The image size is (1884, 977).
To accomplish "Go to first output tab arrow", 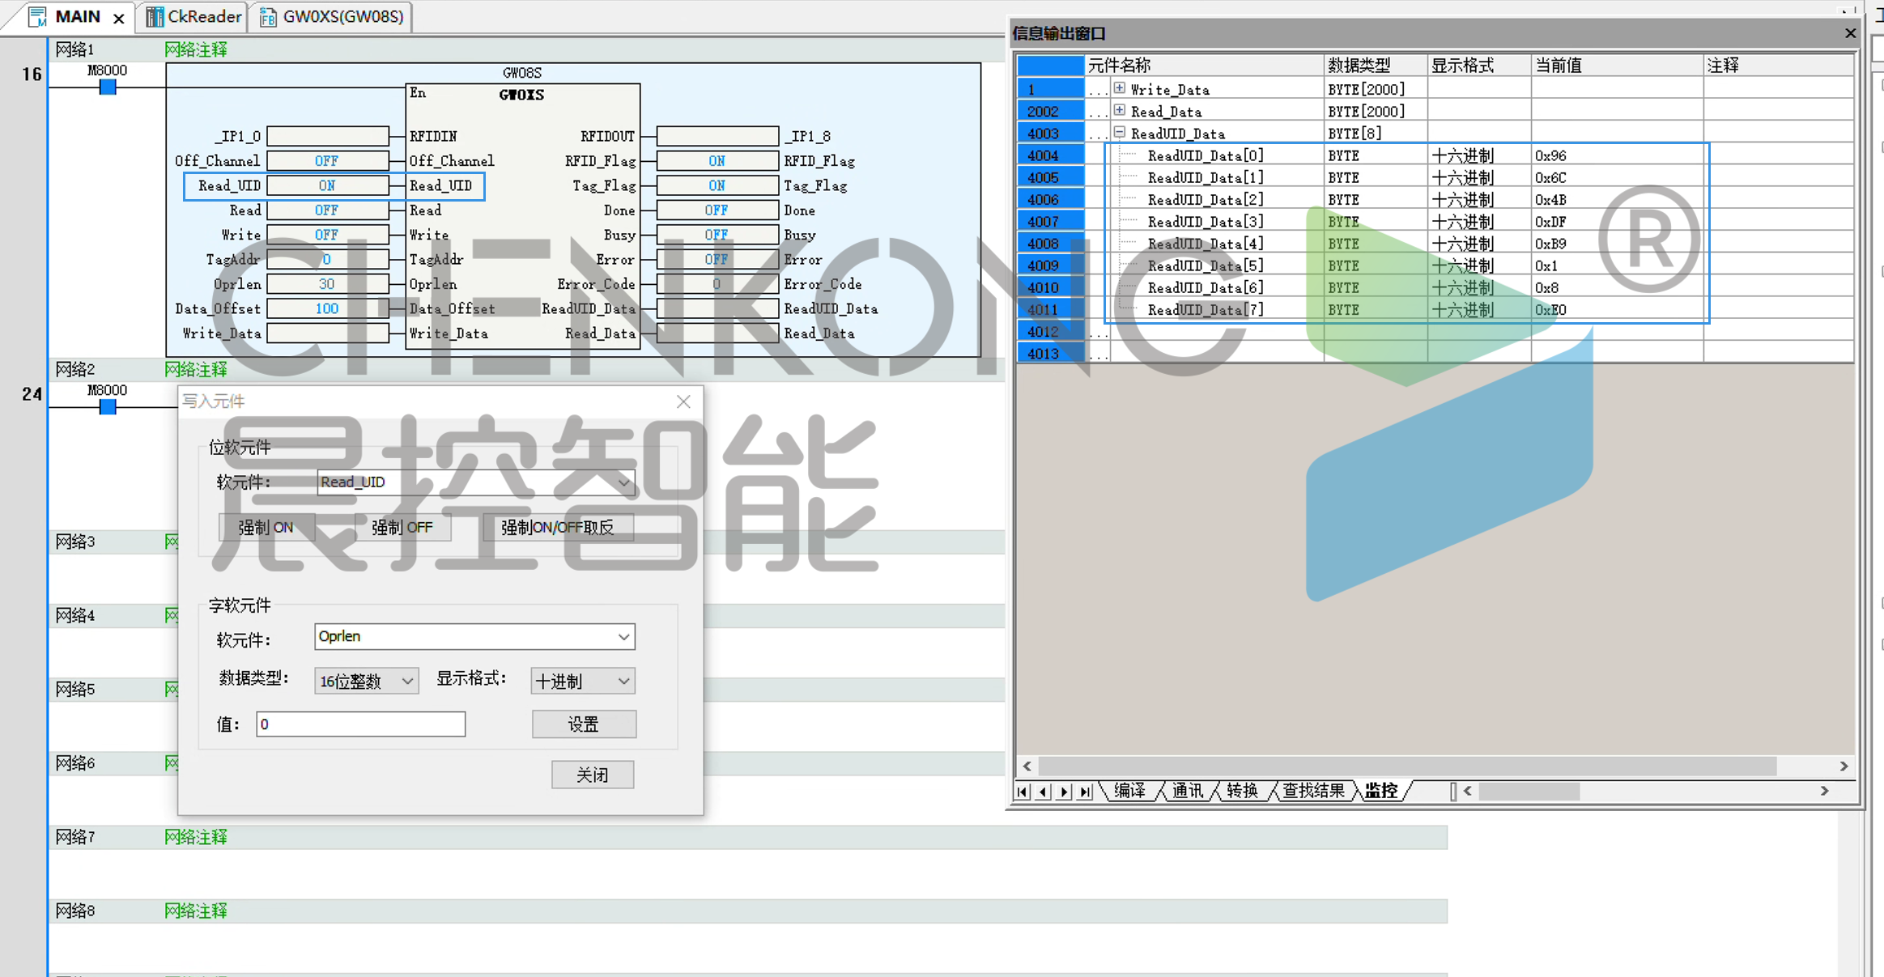I will point(1023,792).
